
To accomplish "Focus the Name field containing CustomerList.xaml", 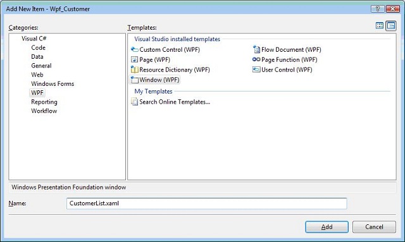I will (x=207, y=203).
